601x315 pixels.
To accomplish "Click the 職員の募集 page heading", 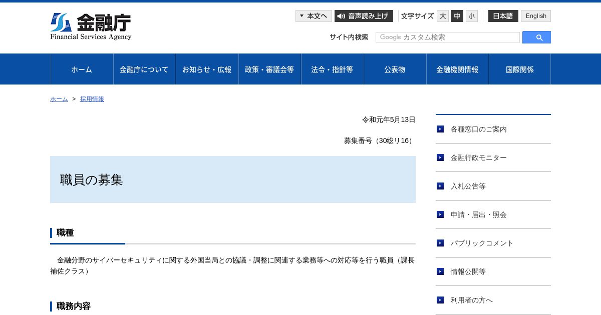I will click(91, 180).
